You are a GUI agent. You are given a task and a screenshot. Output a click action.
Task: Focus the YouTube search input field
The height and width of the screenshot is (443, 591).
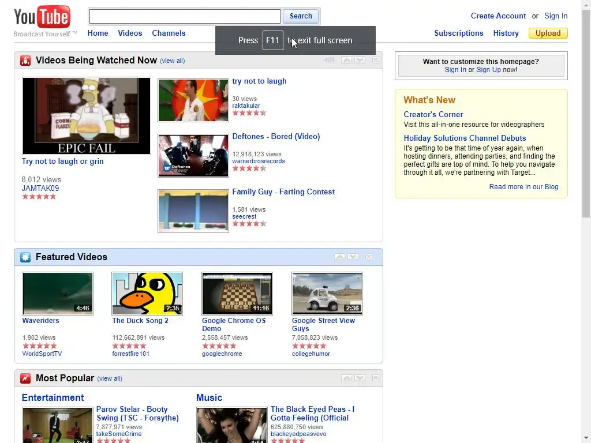pos(185,16)
